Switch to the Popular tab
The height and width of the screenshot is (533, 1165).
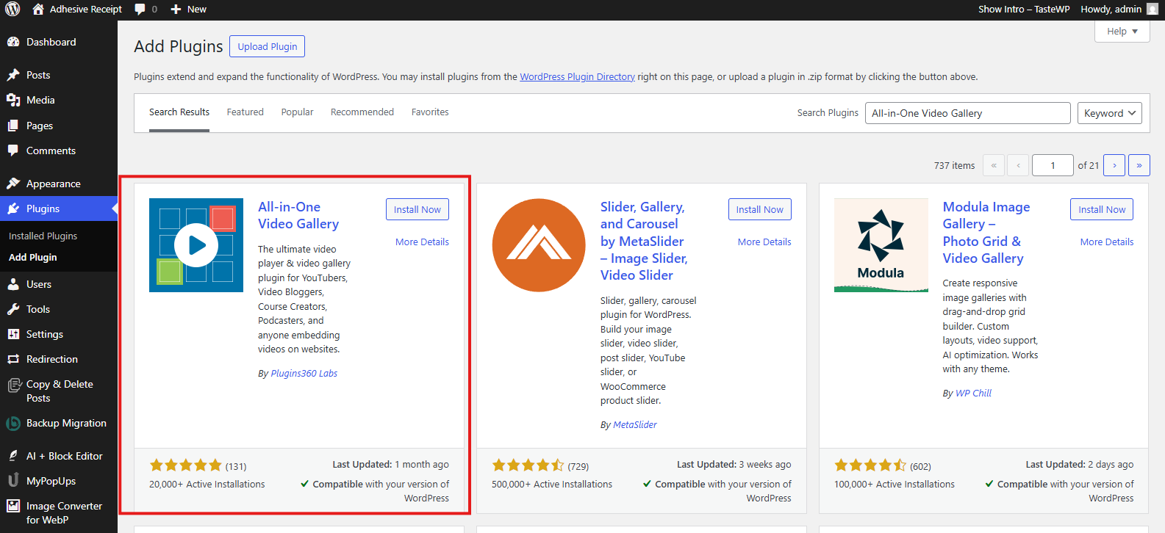click(297, 112)
